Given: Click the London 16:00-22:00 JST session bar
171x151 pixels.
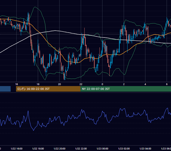Looking at the screenshot, I should point(48,89).
